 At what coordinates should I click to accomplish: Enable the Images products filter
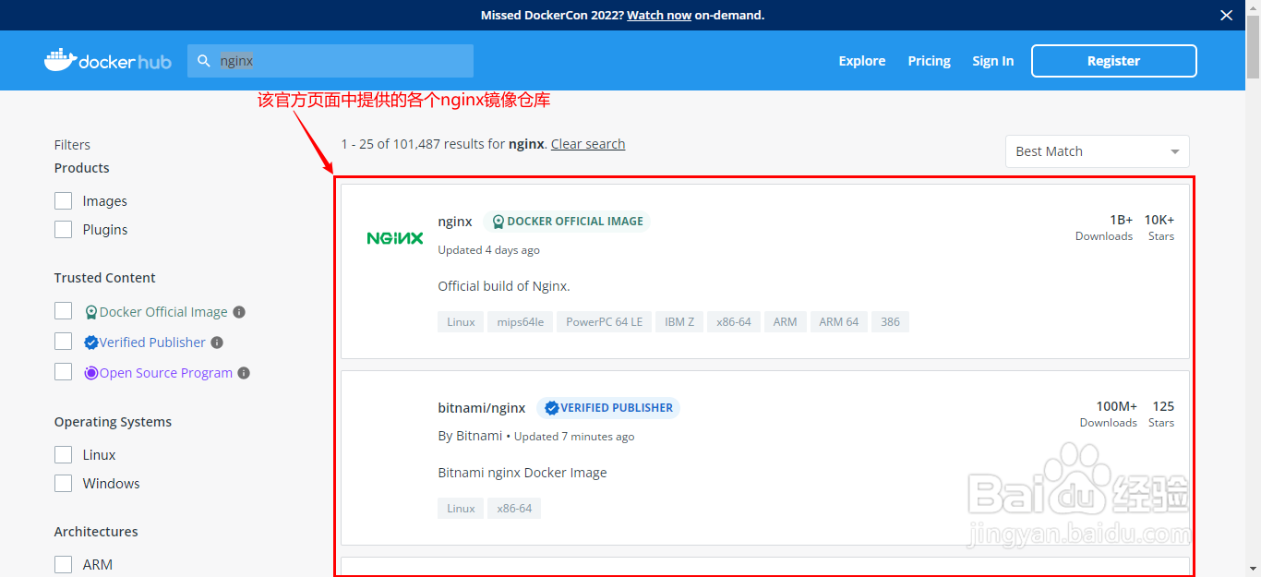click(63, 201)
